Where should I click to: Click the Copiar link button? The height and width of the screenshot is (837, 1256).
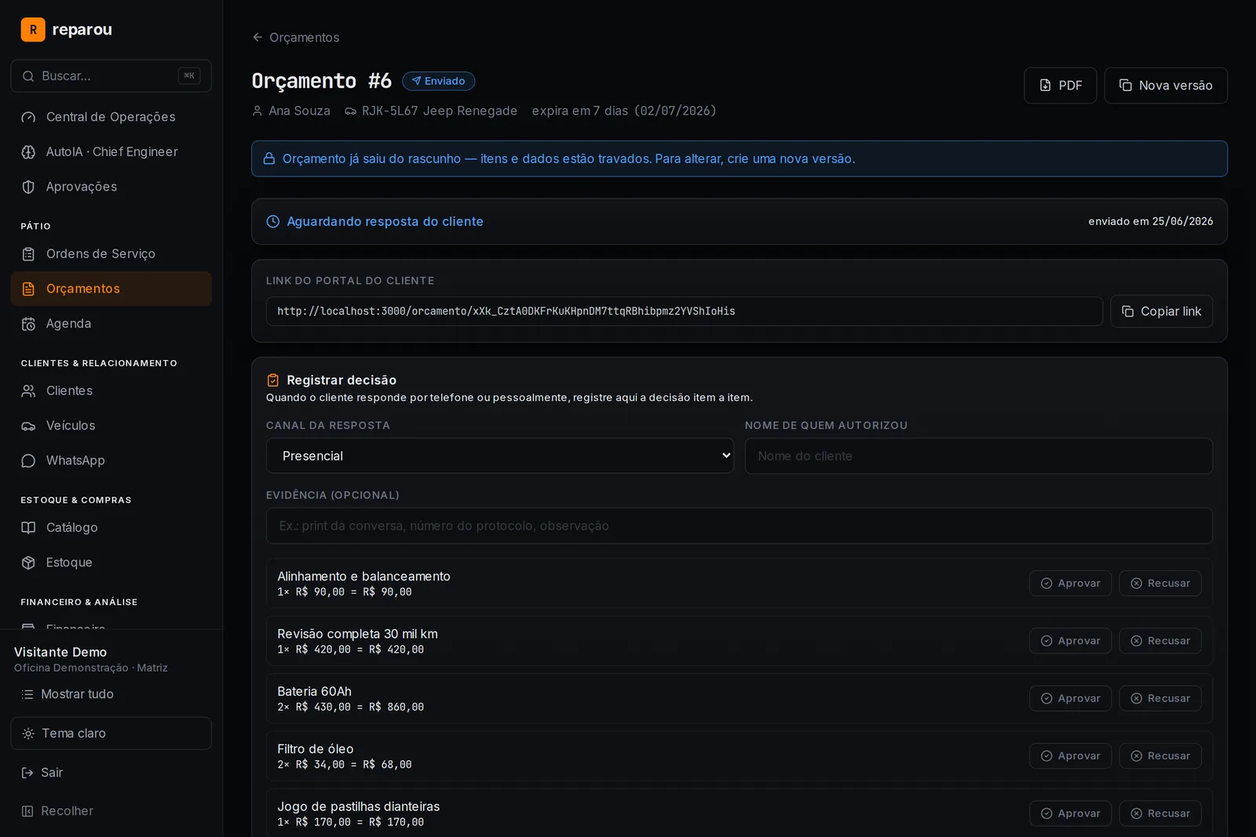point(1162,311)
